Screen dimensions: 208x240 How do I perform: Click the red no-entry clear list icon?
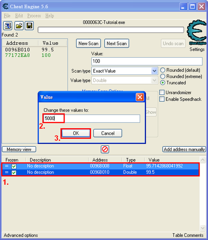[x=105, y=149]
